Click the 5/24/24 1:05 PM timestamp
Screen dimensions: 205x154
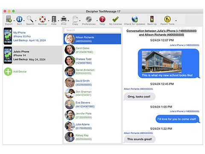pyautogui.click(x=161, y=107)
